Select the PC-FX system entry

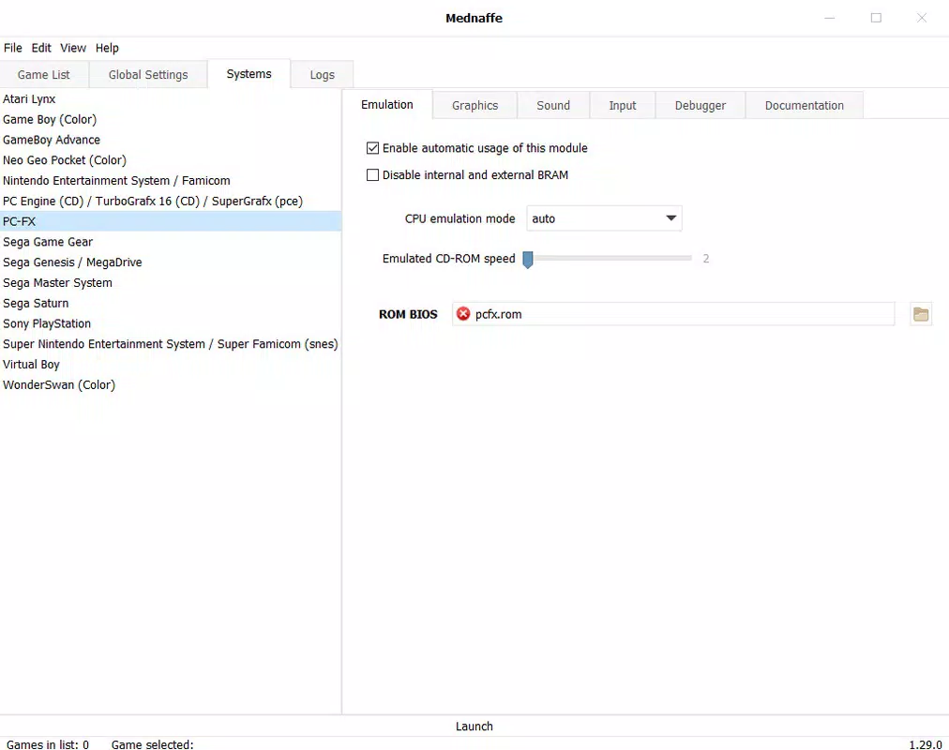(x=171, y=221)
